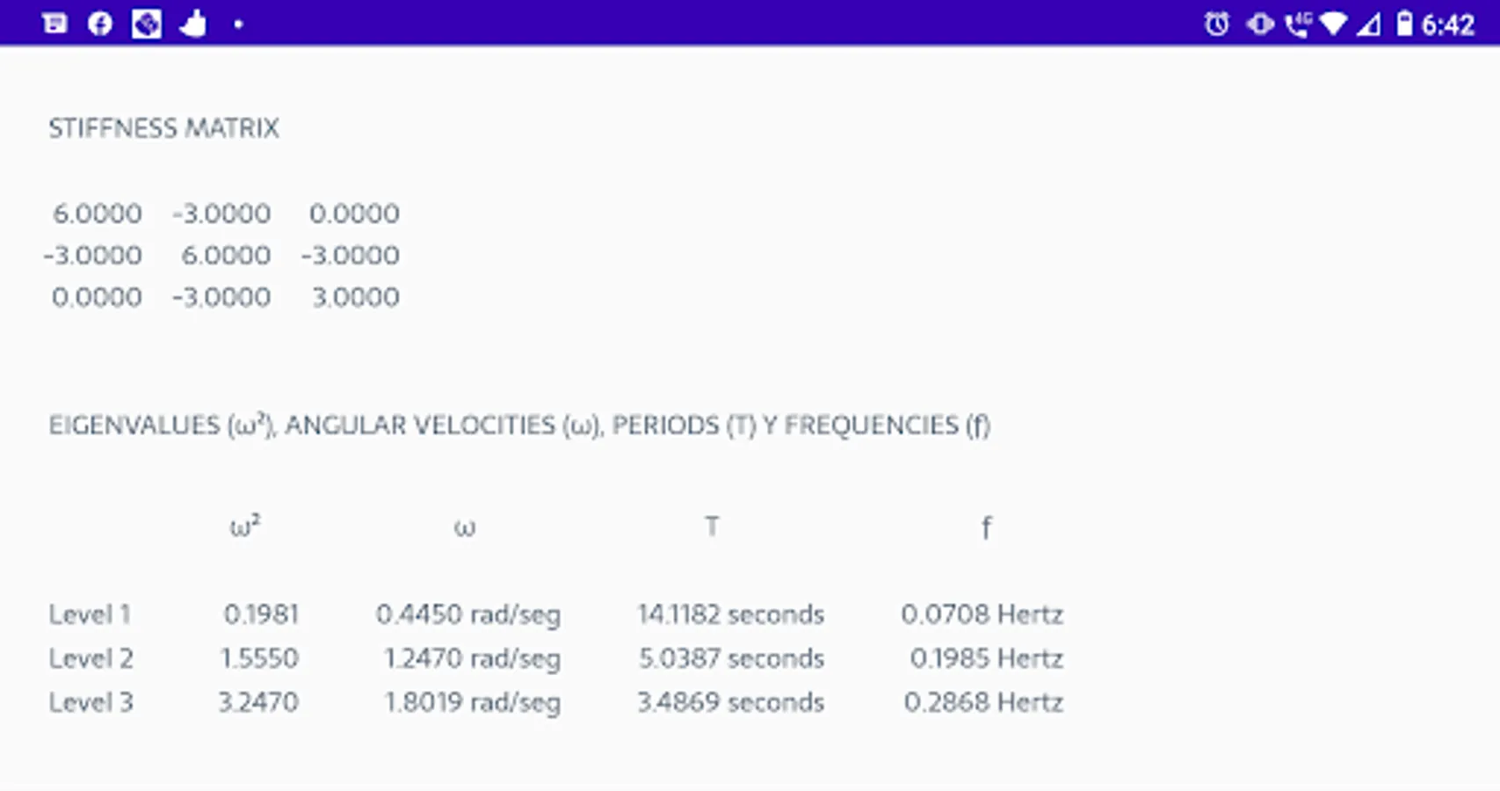Click the STIFFNESS MATRIX heading
The image size is (1500, 791).
click(163, 128)
